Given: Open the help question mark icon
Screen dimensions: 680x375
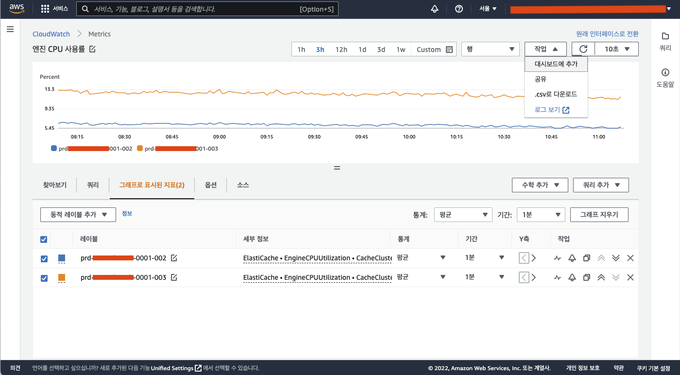Looking at the screenshot, I should [459, 9].
